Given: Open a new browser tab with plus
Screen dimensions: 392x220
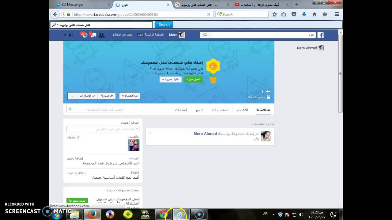Looking at the screenshot, I should pyautogui.click(x=296, y=5).
